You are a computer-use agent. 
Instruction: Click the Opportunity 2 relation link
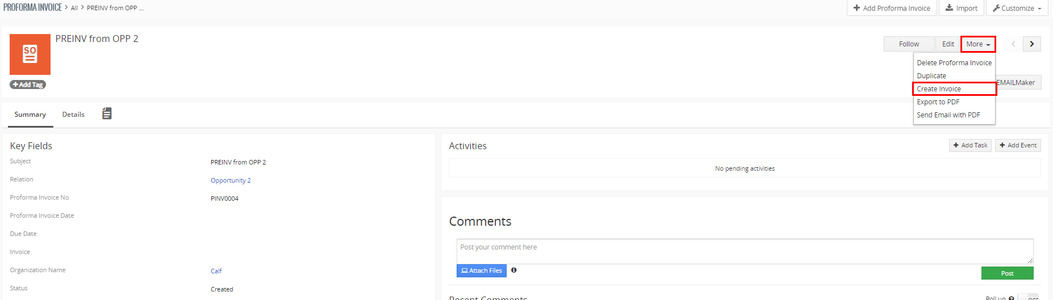pos(231,180)
